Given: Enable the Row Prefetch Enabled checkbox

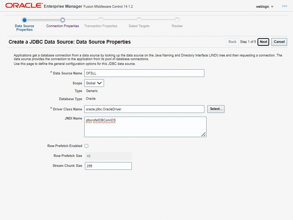Looking at the screenshot, I should click(x=86, y=146).
